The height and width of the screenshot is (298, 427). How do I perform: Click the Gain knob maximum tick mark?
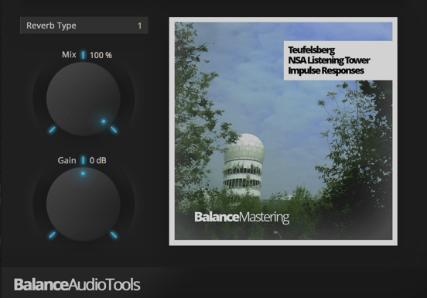[x=114, y=235]
